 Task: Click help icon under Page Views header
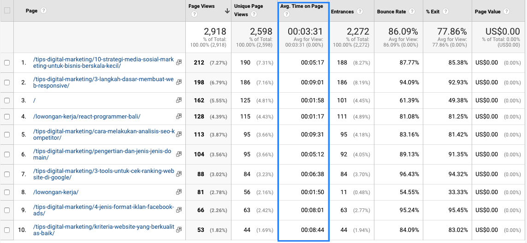point(194,14)
